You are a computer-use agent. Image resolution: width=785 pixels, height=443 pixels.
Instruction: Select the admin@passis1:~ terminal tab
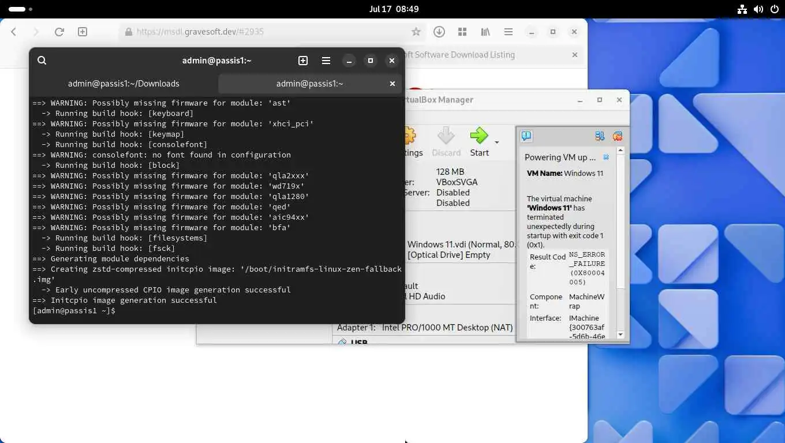point(309,84)
